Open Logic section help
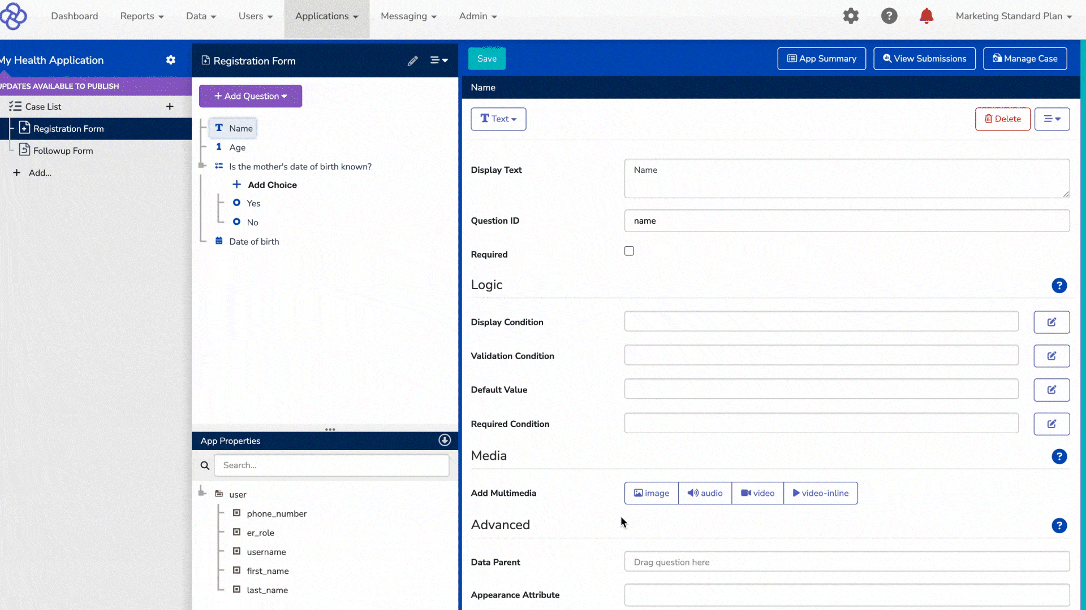 pos(1059,286)
